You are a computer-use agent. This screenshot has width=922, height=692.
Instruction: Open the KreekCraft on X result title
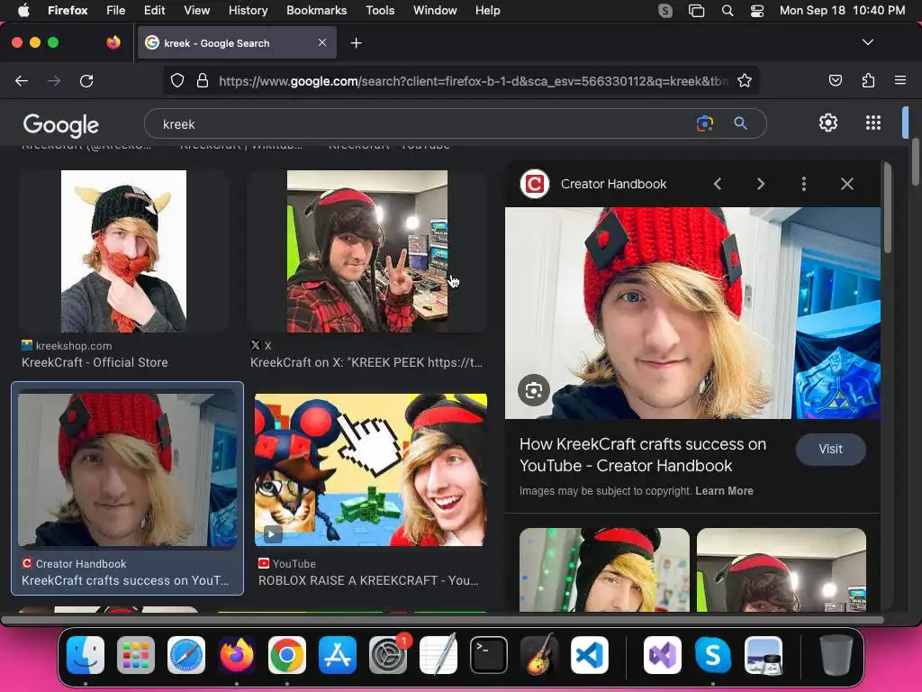366,362
